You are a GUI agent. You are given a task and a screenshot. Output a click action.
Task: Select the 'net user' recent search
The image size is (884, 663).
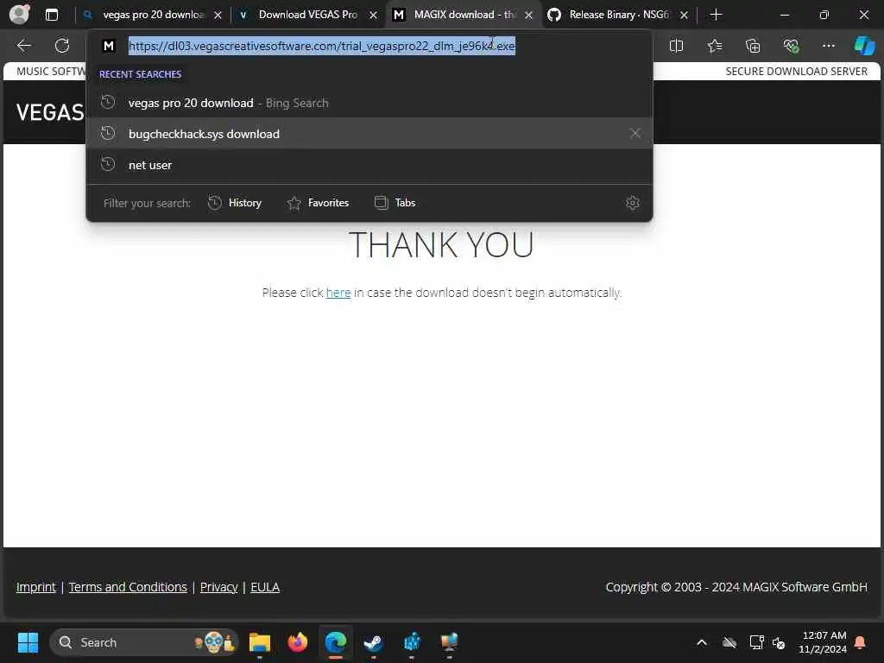[369, 165]
